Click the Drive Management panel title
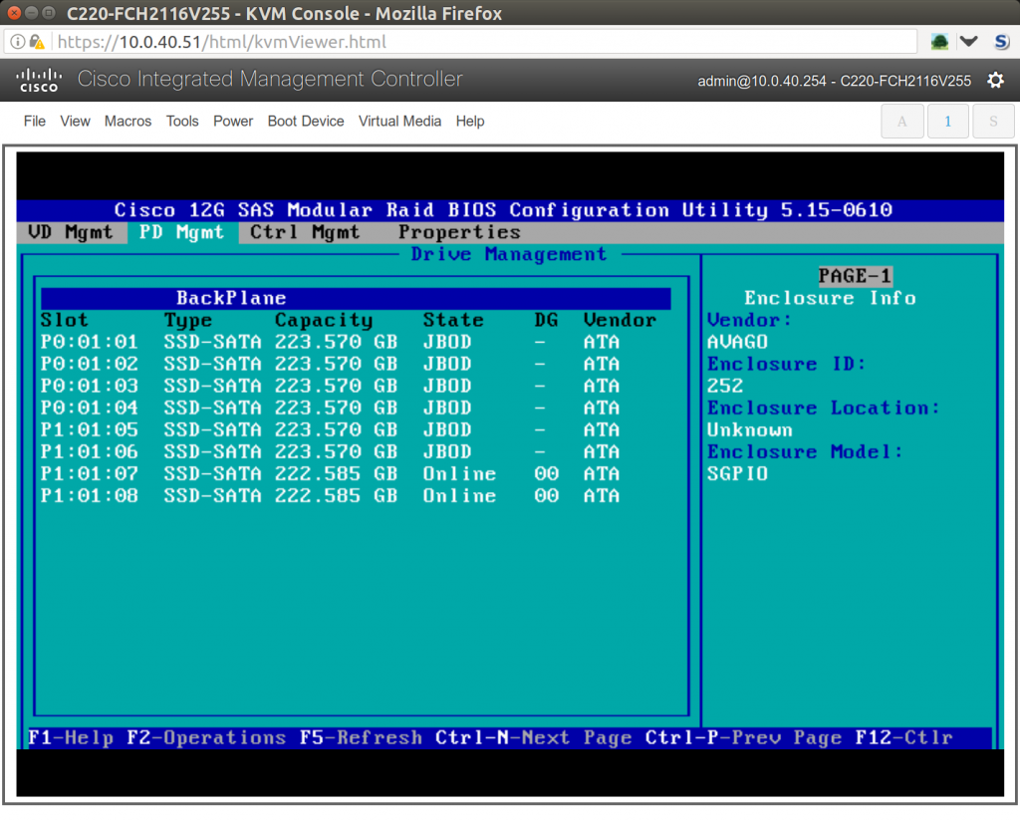This screenshot has width=1020, height=821. [509, 254]
